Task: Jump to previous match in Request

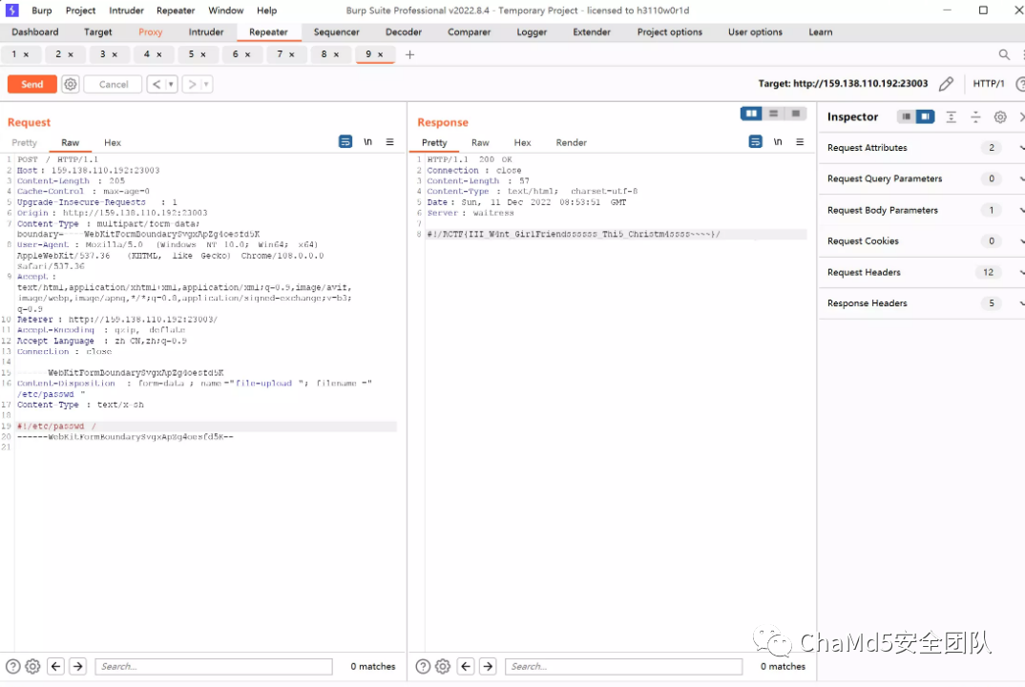Action: [56, 667]
